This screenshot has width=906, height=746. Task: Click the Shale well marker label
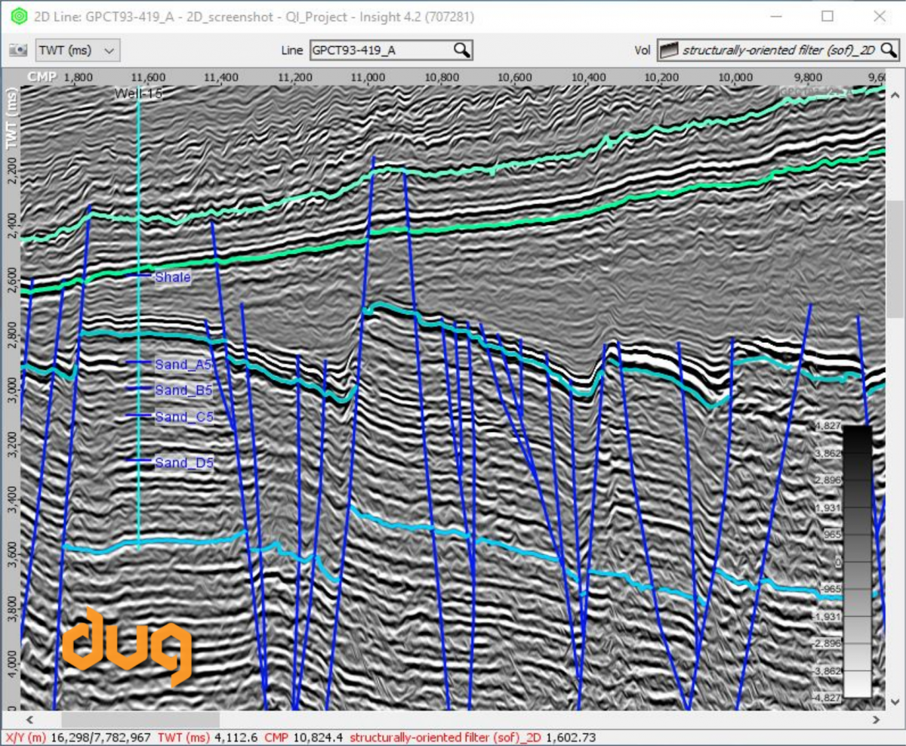173,277
